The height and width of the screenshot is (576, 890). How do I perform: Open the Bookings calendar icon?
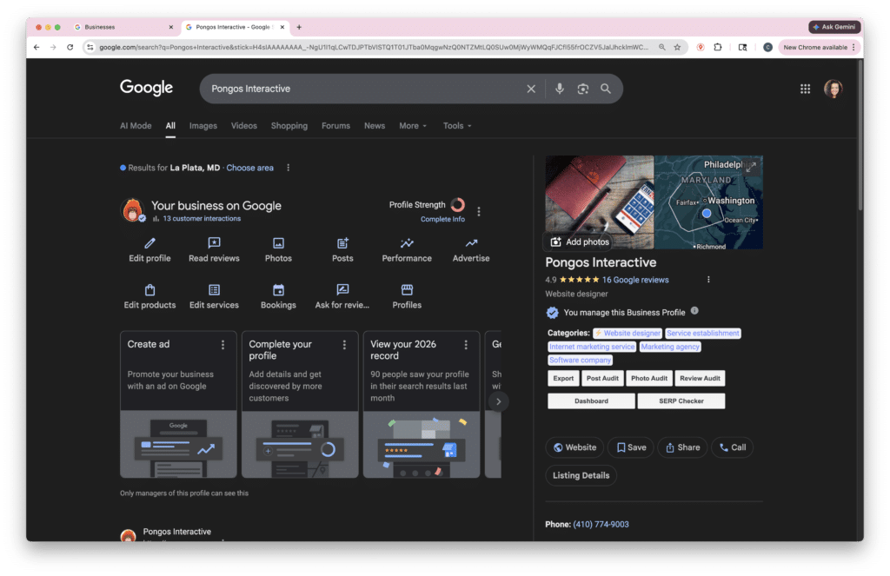[277, 289]
